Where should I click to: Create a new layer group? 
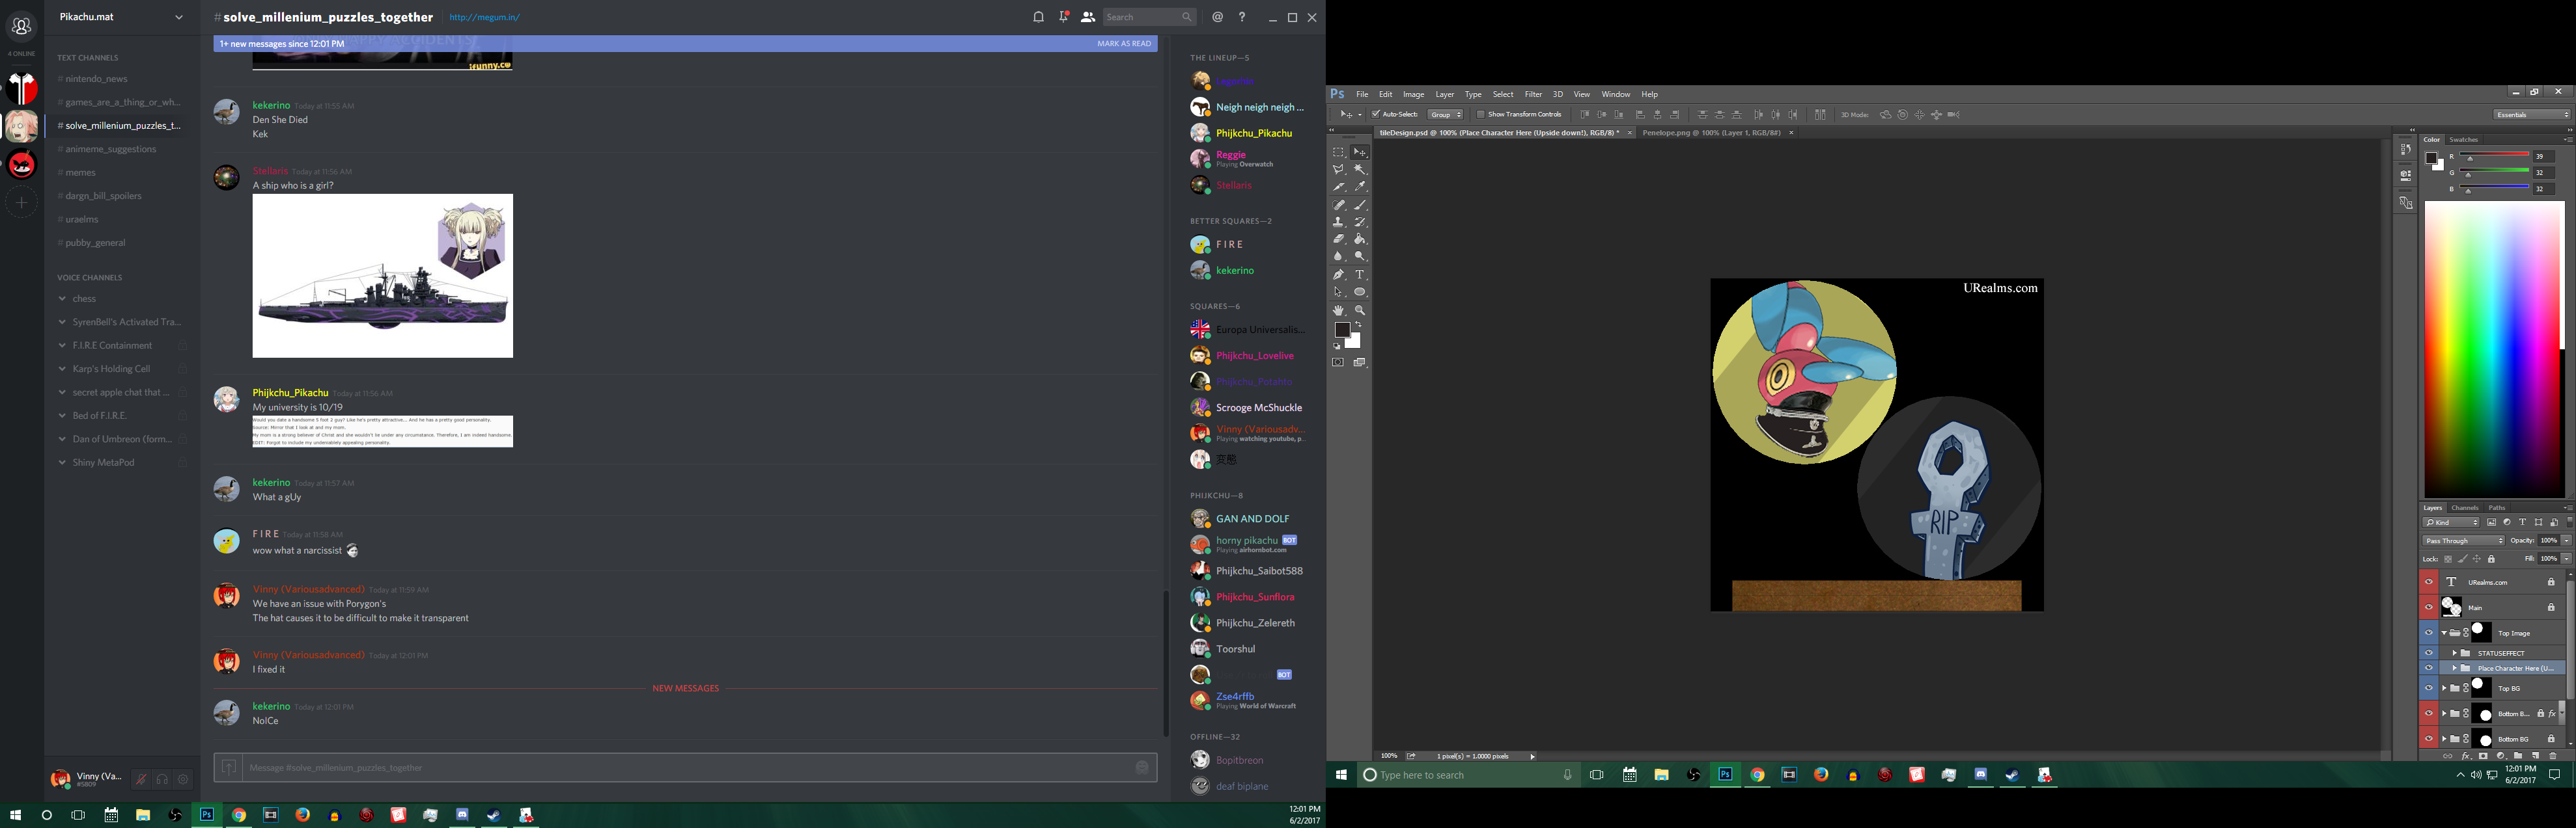tap(2518, 756)
